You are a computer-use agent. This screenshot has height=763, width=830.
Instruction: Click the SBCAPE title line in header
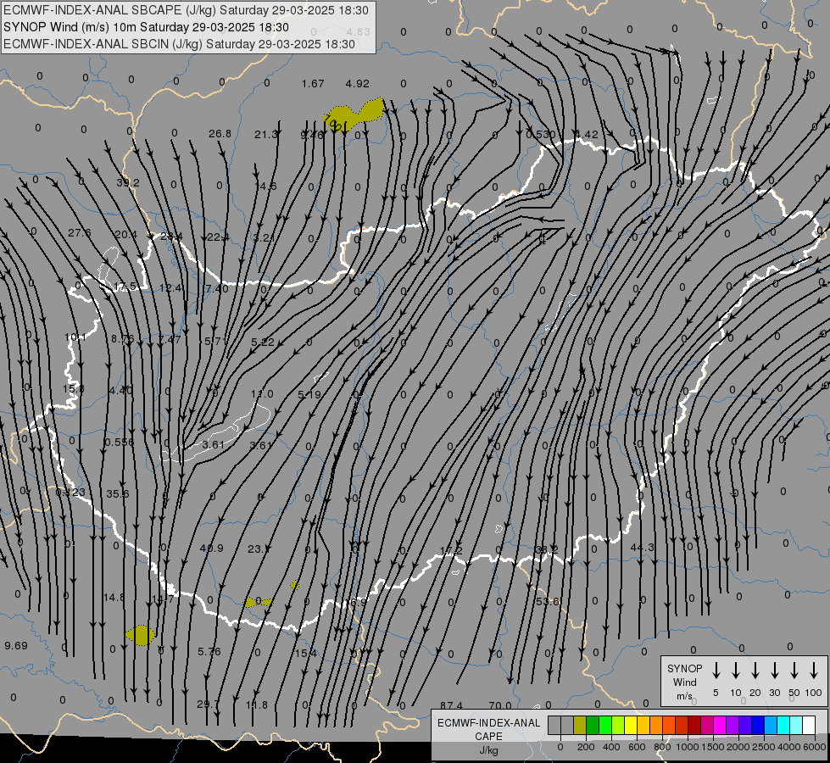(x=186, y=10)
